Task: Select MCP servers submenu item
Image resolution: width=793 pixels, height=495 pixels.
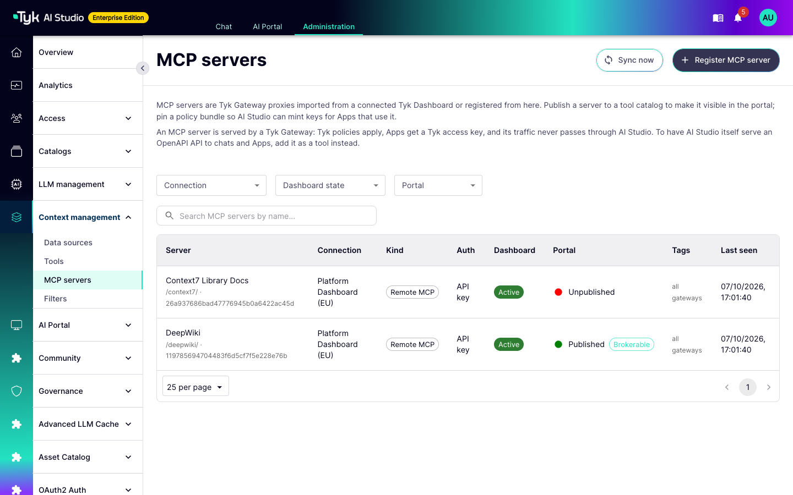Action: coord(88,280)
